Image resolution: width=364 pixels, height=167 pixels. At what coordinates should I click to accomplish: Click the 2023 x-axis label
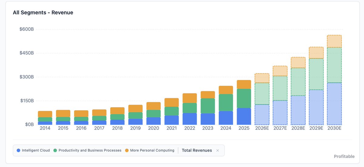[x=208, y=128]
